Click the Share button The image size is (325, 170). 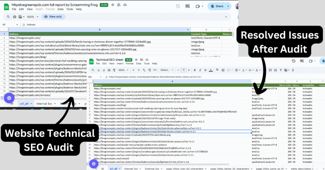(x=217, y=6)
